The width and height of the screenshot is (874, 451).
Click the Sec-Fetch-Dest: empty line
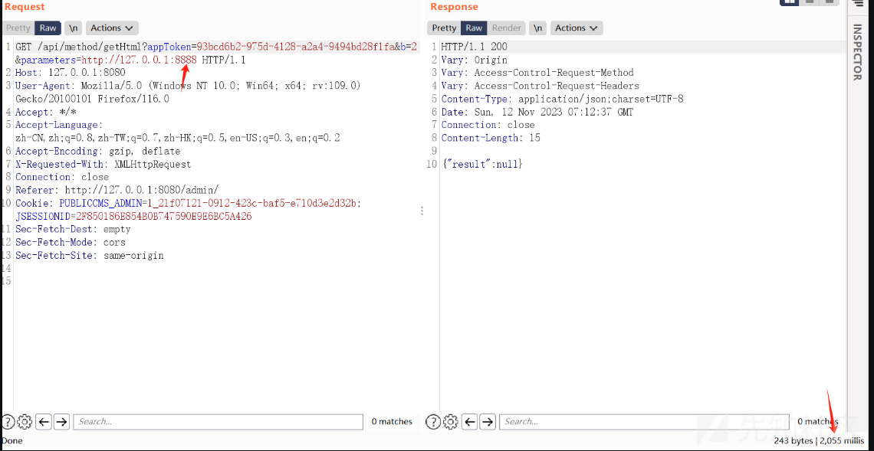[x=73, y=230]
